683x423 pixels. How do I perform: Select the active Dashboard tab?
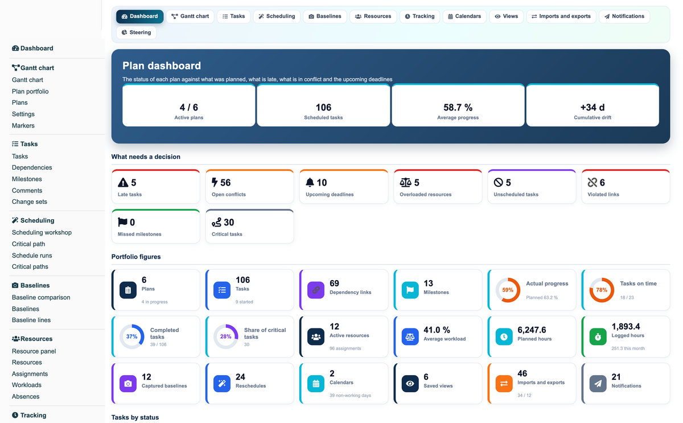(x=140, y=17)
